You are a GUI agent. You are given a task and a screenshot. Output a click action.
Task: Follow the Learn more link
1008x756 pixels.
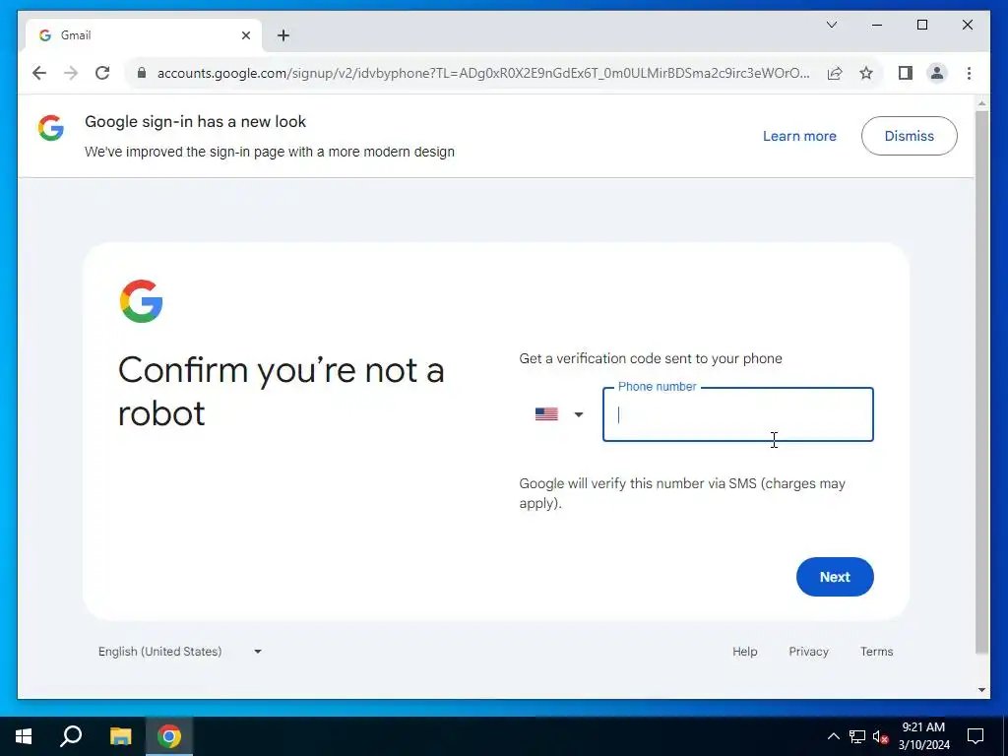coord(799,136)
